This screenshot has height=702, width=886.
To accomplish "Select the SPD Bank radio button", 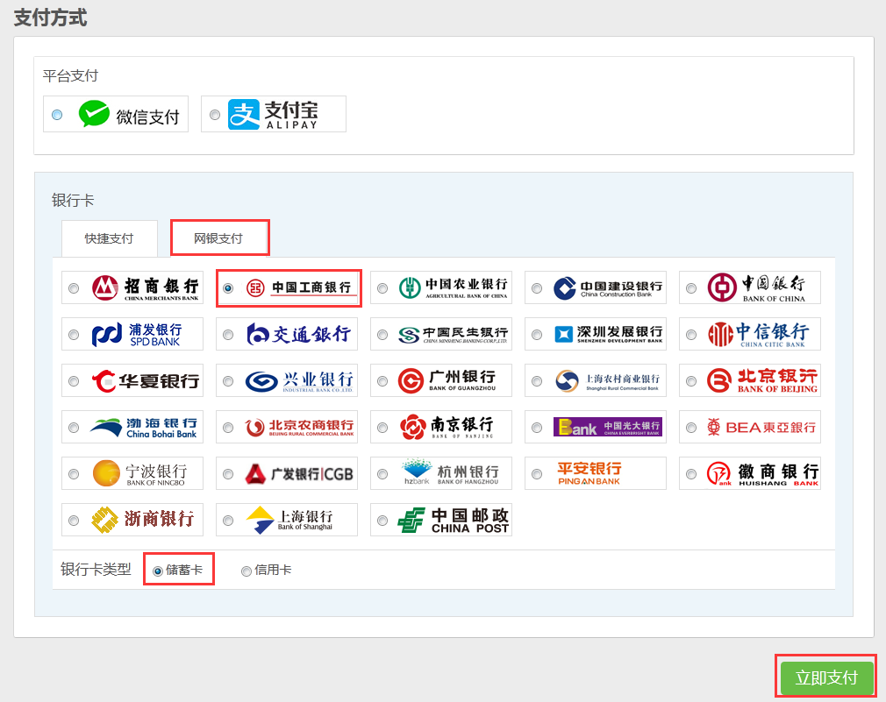I will (74, 335).
